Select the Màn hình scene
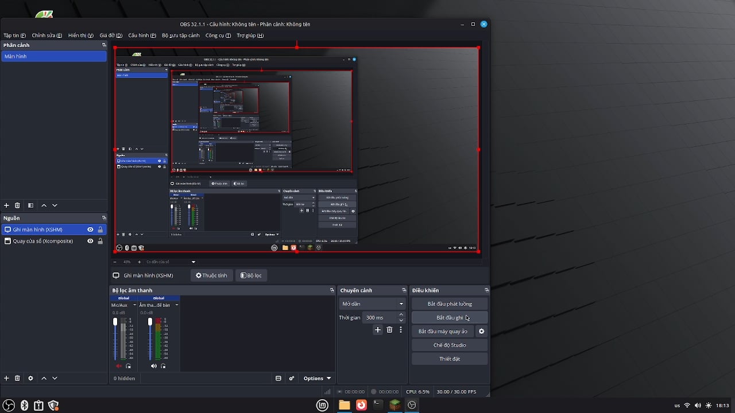The image size is (735, 413). point(53,56)
